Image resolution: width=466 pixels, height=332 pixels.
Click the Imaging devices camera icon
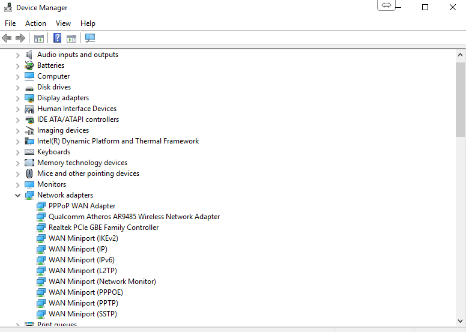29,130
